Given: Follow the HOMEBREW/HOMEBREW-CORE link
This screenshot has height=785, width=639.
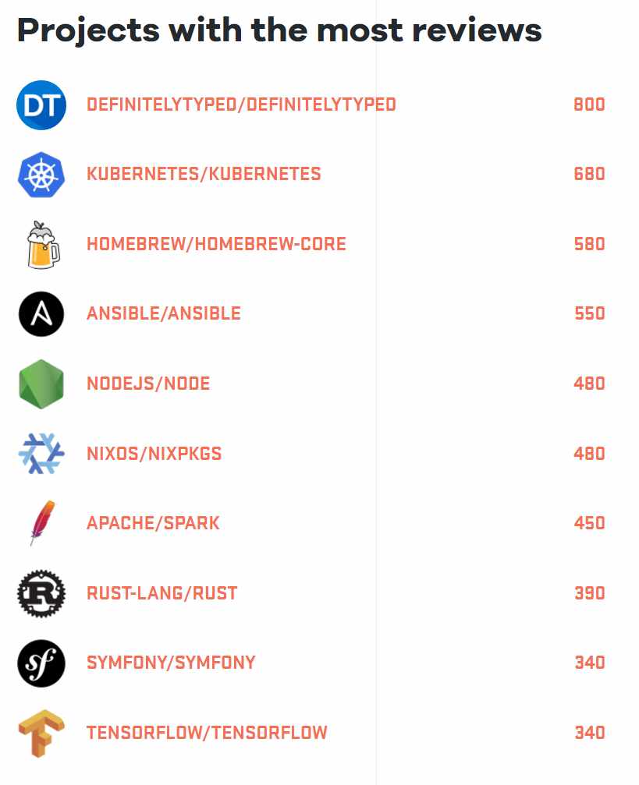Looking at the screenshot, I should [216, 244].
